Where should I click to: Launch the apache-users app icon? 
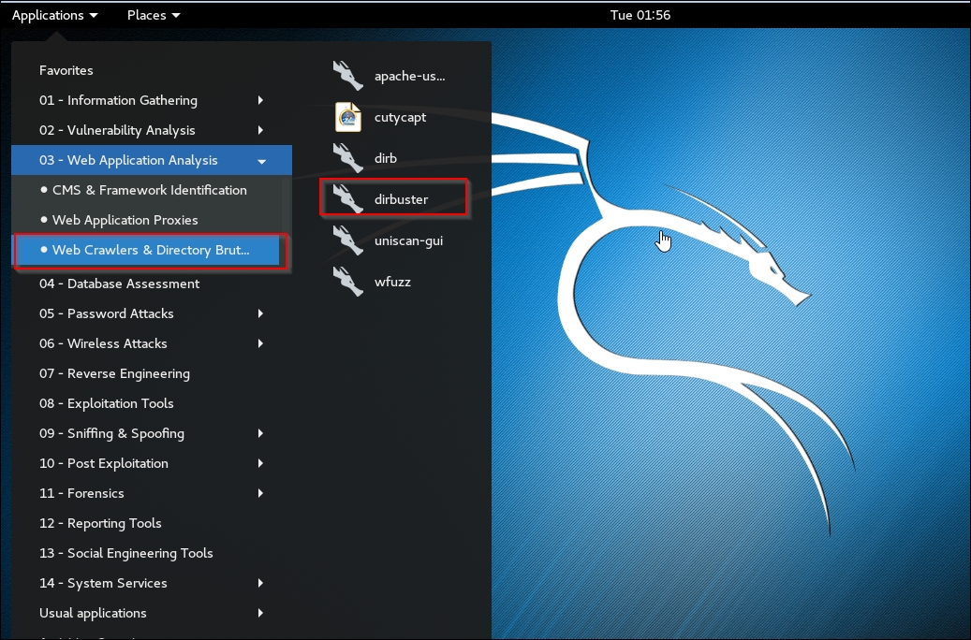click(348, 76)
